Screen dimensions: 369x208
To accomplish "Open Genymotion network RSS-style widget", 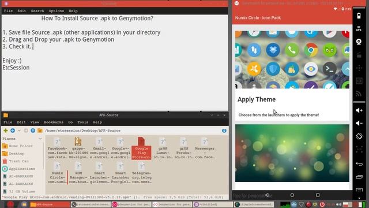I will pyautogui.click(x=359, y=94).
